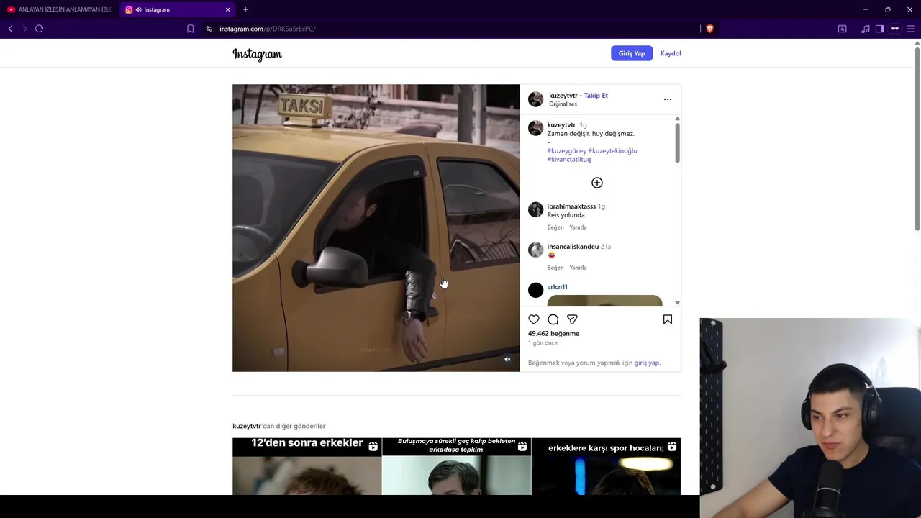The height and width of the screenshot is (518, 921).
Task: Like the post with heart icon
Action: pyautogui.click(x=534, y=319)
